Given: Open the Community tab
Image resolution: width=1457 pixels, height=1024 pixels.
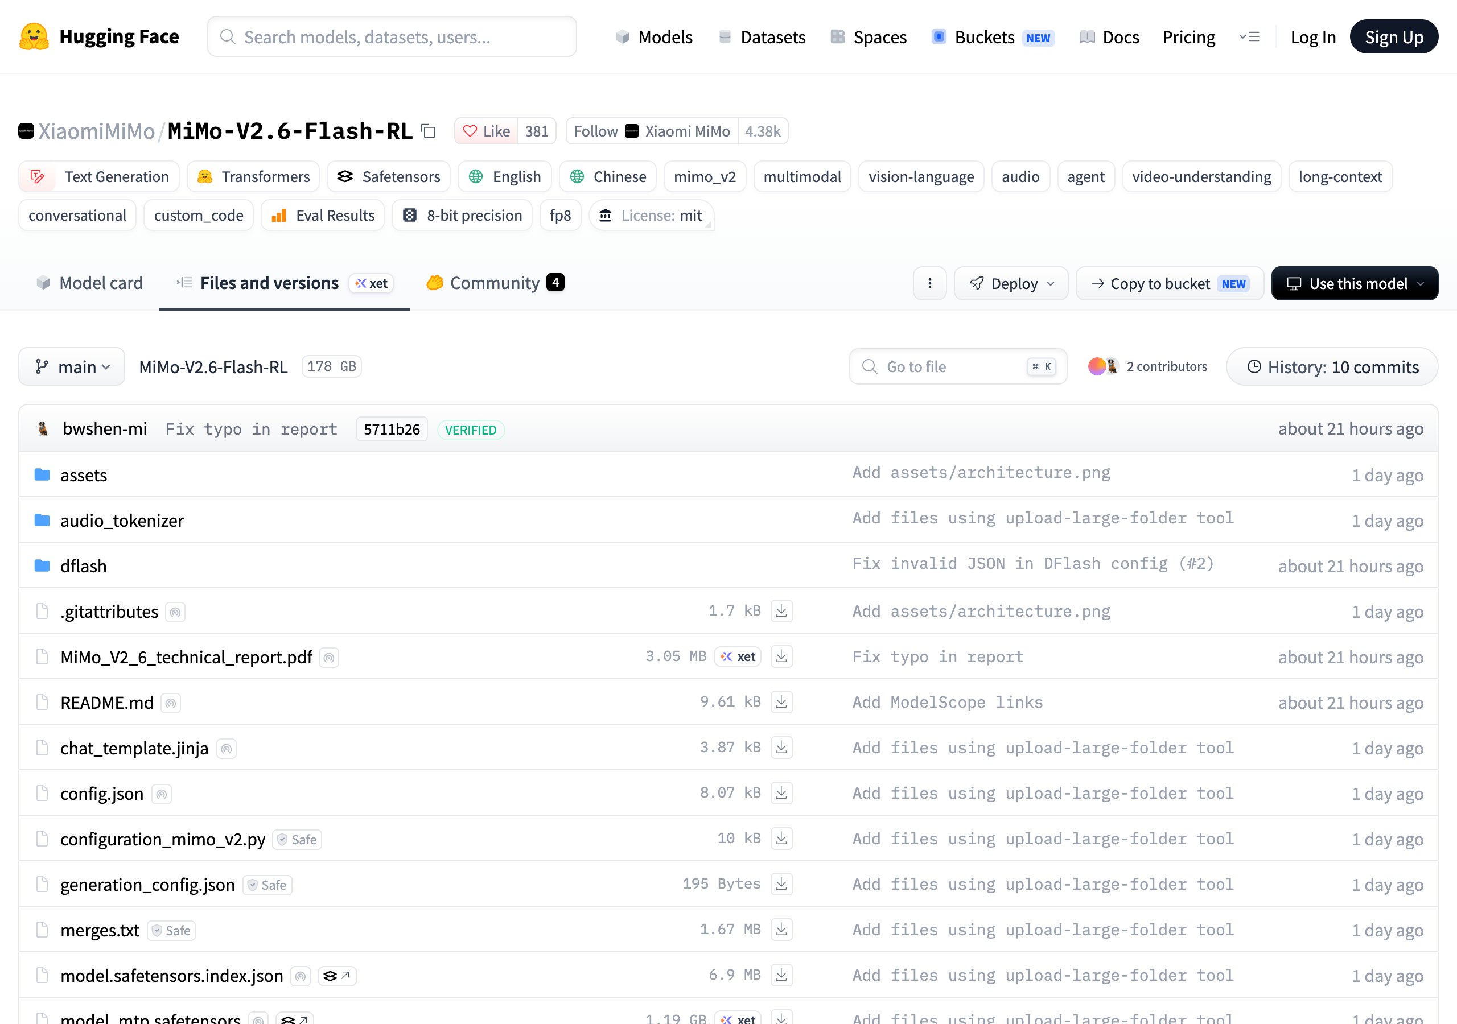Looking at the screenshot, I should [x=495, y=283].
